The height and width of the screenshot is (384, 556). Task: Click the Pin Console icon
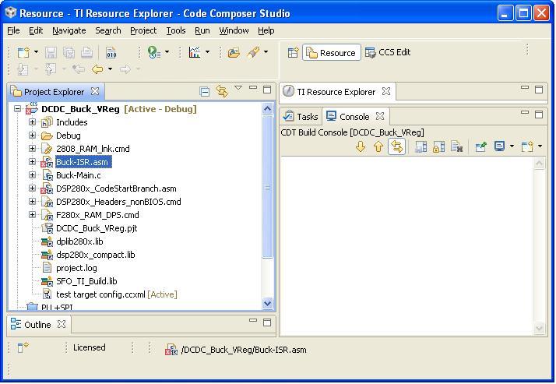(480, 146)
